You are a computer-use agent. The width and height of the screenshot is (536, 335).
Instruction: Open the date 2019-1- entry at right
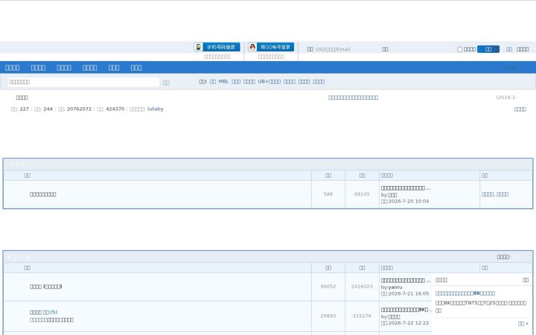507,98
